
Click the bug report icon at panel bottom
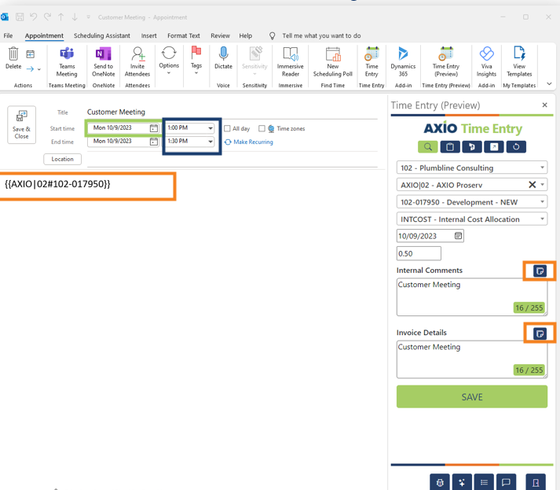click(440, 482)
